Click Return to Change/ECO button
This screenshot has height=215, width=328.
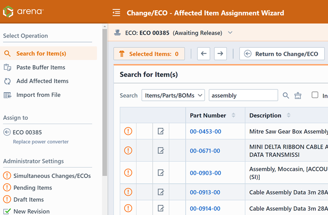coord(282,54)
